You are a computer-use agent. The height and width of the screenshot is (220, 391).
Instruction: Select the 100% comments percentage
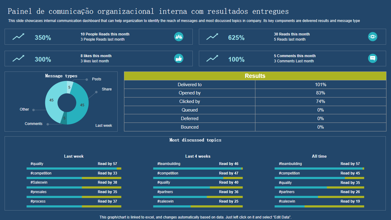tap(236, 59)
